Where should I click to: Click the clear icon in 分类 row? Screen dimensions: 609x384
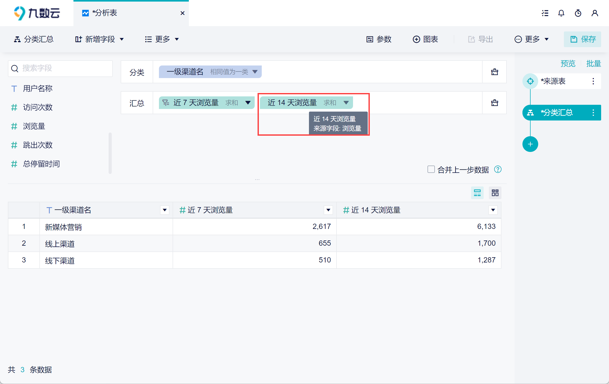point(494,72)
